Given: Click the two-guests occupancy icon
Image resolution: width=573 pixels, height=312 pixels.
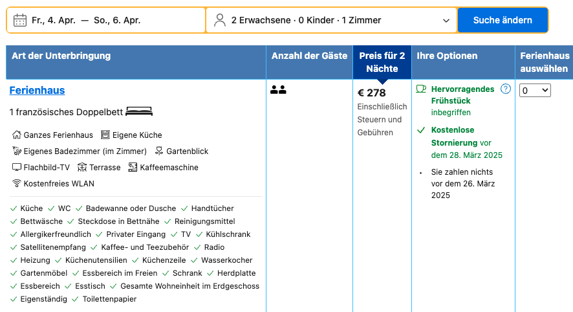Looking at the screenshot, I should [x=278, y=89].
